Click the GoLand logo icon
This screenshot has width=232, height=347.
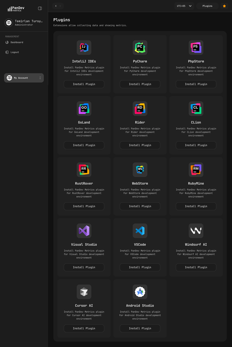click(84, 109)
